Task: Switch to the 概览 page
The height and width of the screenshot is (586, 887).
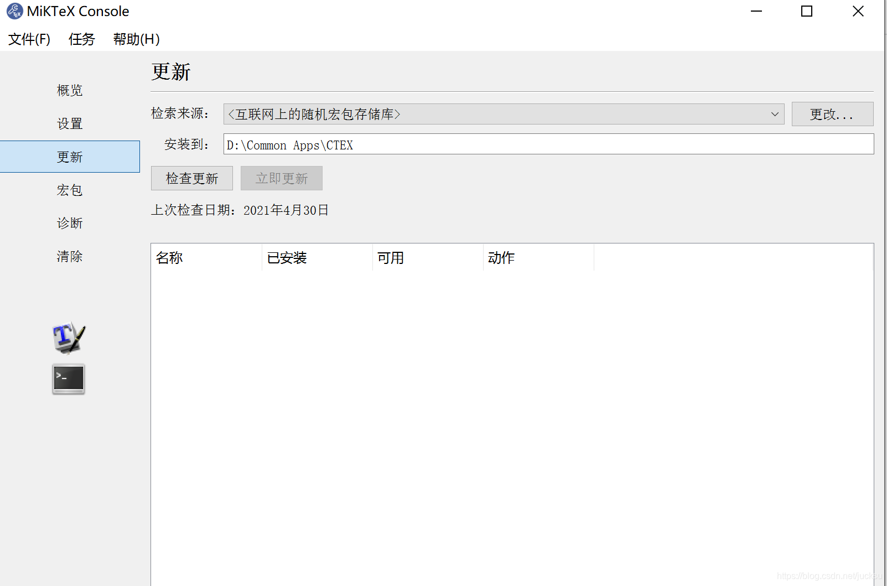Action: (70, 90)
